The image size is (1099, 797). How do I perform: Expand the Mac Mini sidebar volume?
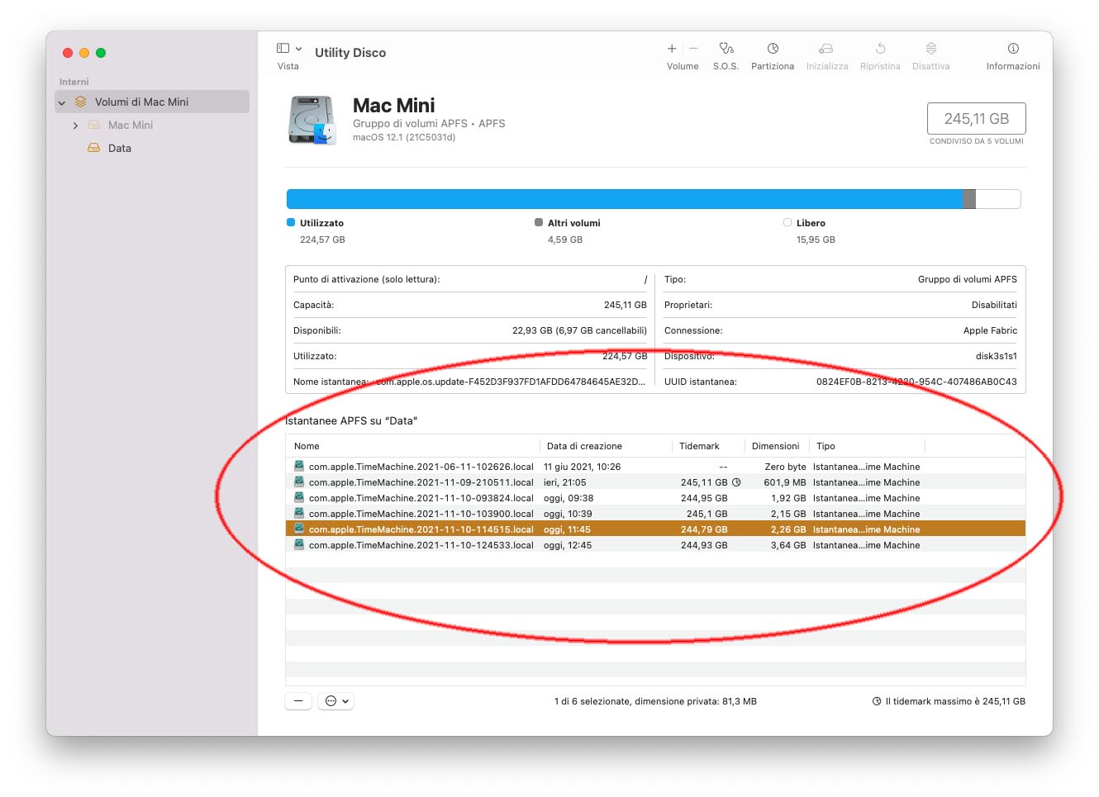tap(75, 126)
